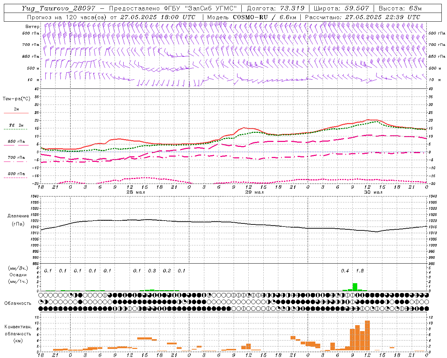Click the '700 гПа' temperature legend entry
The image size is (447, 358).
coord(16,158)
